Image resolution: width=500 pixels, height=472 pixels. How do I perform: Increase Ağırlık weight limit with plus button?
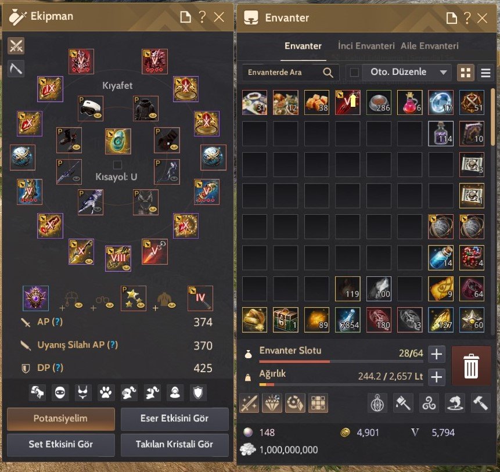(x=436, y=377)
